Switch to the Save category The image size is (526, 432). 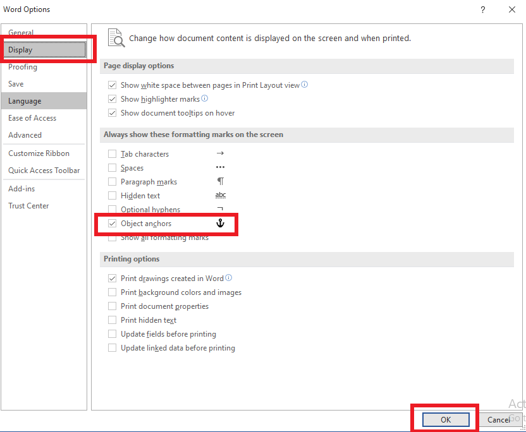(x=44, y=84)
